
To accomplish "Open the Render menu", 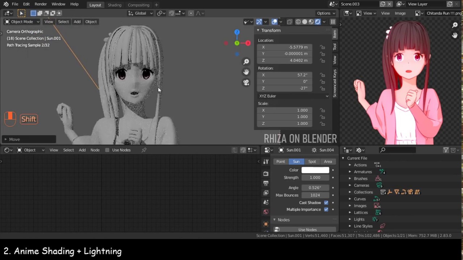I will 41,4.
